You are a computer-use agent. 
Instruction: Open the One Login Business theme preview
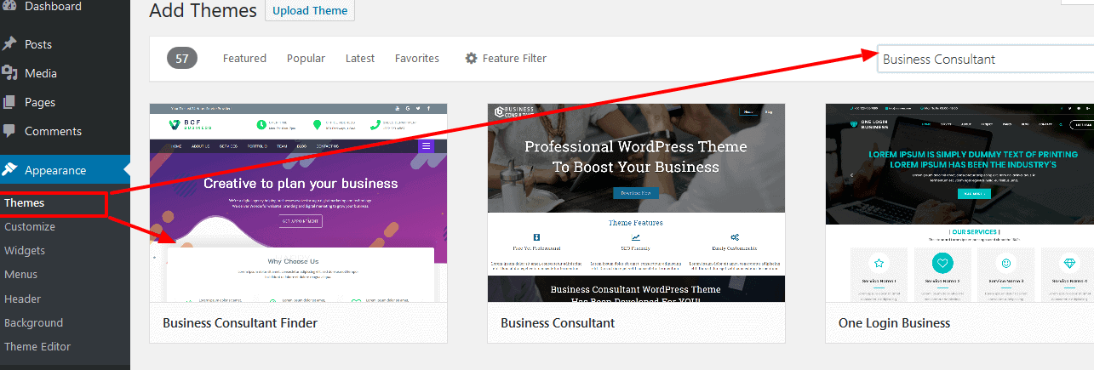click(959, 203)
